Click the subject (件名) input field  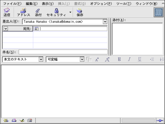63,52
